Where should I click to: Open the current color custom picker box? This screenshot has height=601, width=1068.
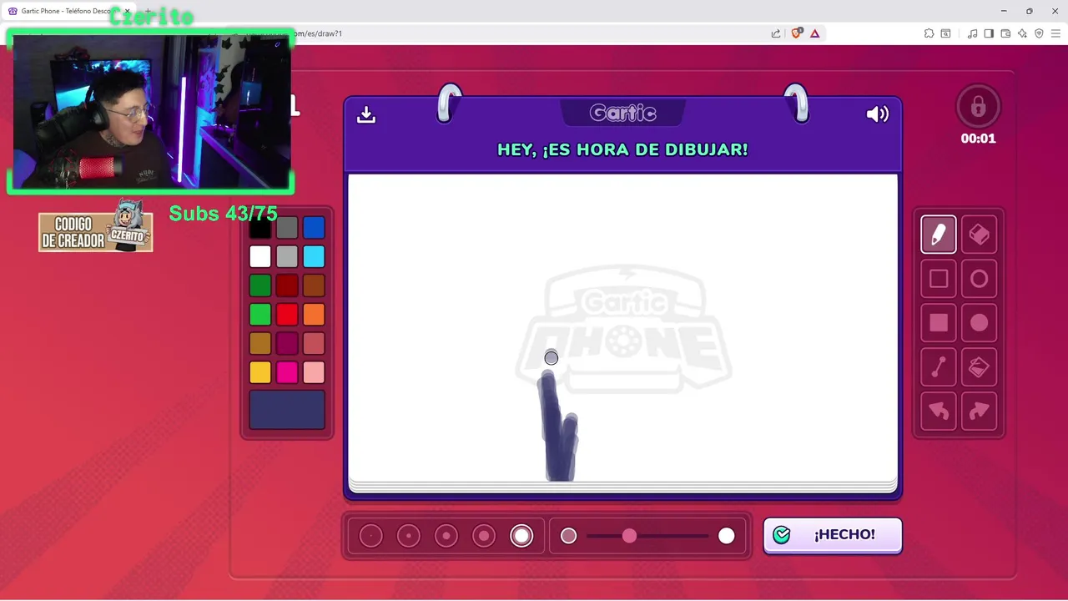pos(287,410)
